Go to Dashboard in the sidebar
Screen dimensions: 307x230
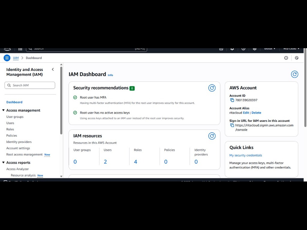14,102
